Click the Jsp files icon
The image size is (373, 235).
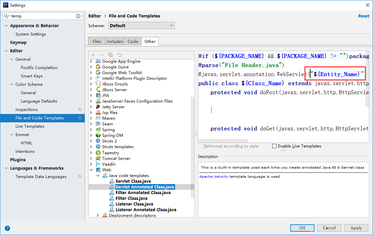(98, 113)
